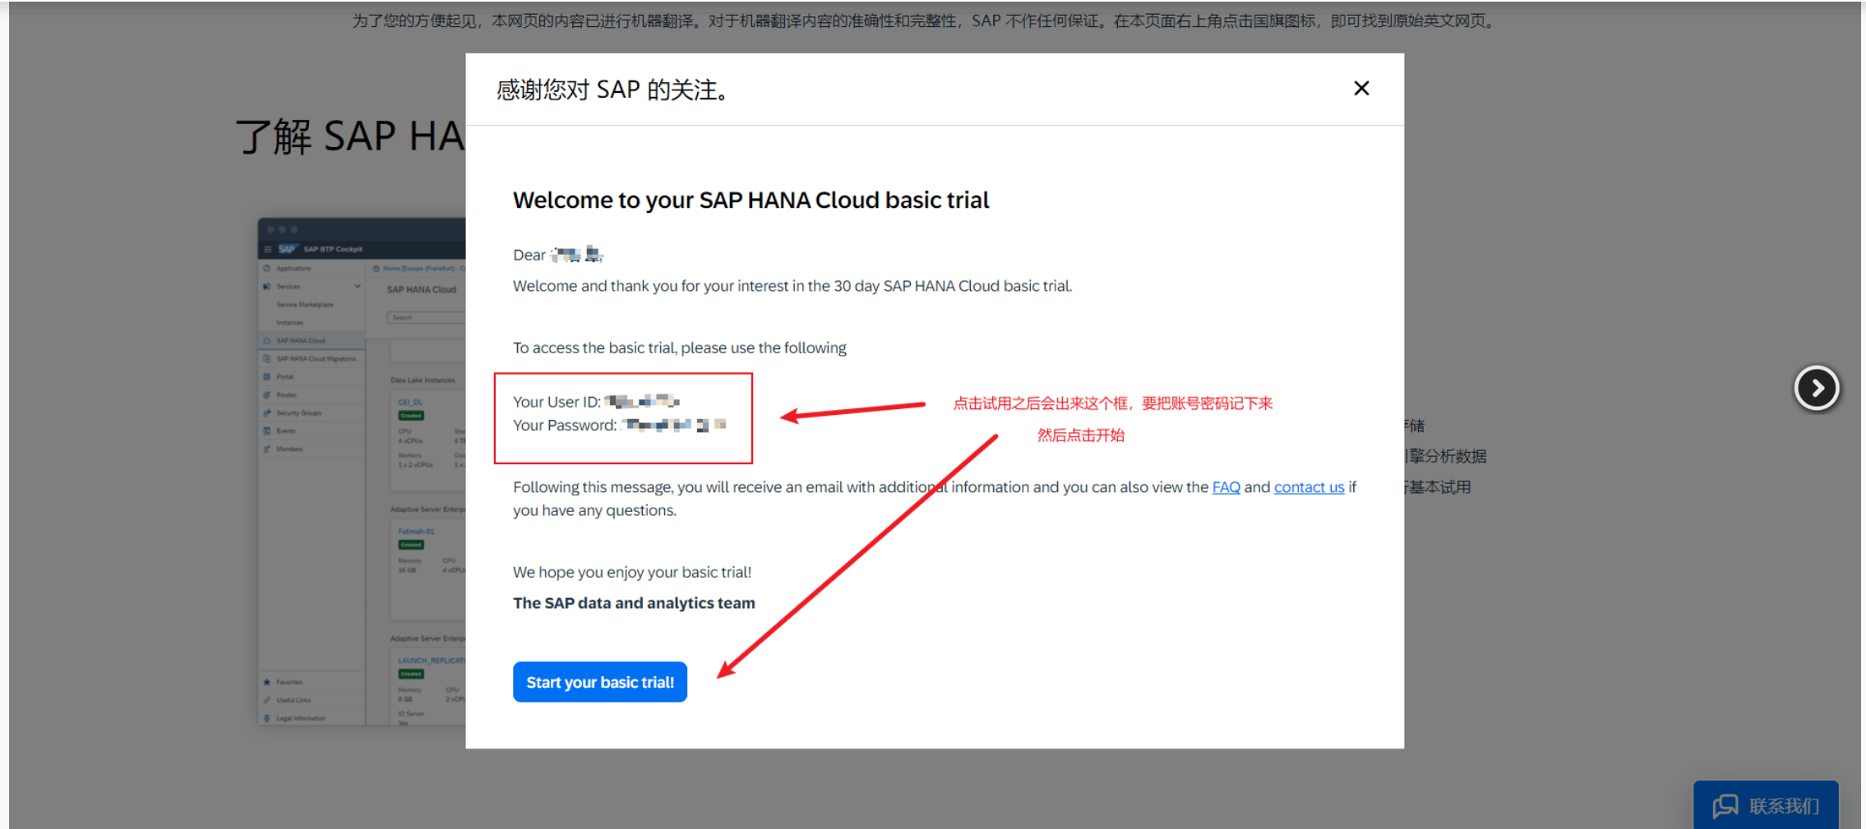The height and width of the screenshot is (829, 1866).
Task: Click the SAP logo in cockpit header
Action: [287, 249]
